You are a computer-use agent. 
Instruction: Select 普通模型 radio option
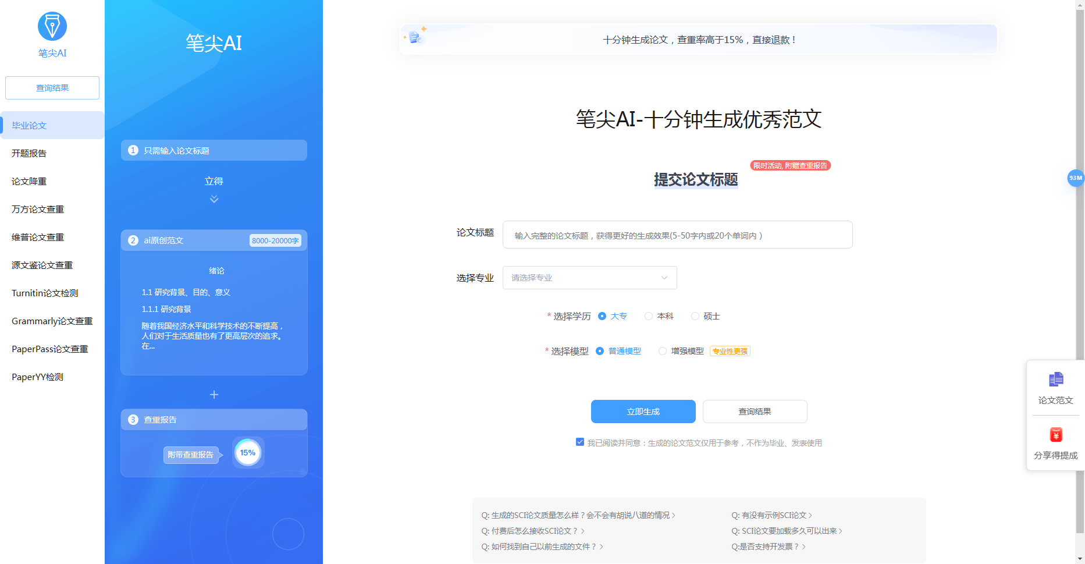click(600, 351)
